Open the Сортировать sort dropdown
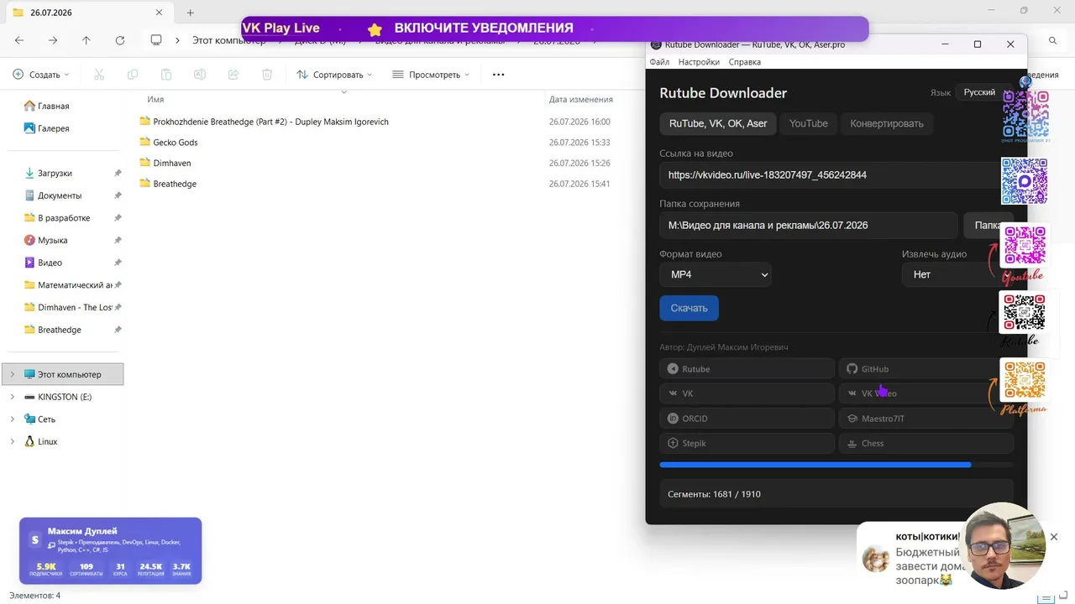 (x=334, y=75)
